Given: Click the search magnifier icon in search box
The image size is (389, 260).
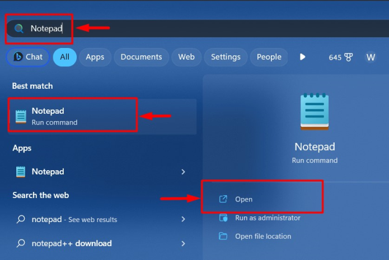Looking at the screenshot, I should [19, 28].
